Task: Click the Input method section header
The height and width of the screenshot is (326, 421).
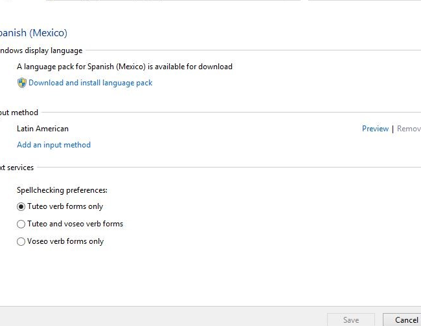Action: point(19,113)
